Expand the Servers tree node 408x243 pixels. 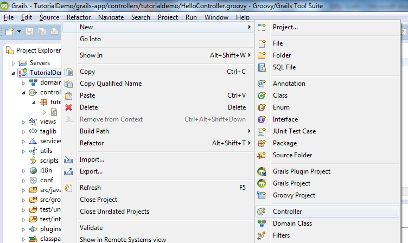[13, 63]
